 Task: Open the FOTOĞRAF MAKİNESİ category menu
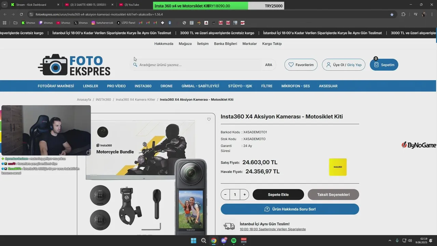56,86
